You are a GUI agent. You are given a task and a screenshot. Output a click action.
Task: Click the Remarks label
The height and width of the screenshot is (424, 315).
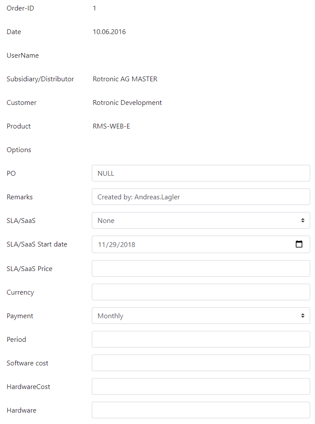click(20, 197)
